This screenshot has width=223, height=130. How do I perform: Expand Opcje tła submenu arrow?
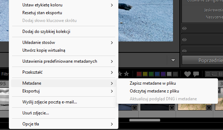(112, 124)
